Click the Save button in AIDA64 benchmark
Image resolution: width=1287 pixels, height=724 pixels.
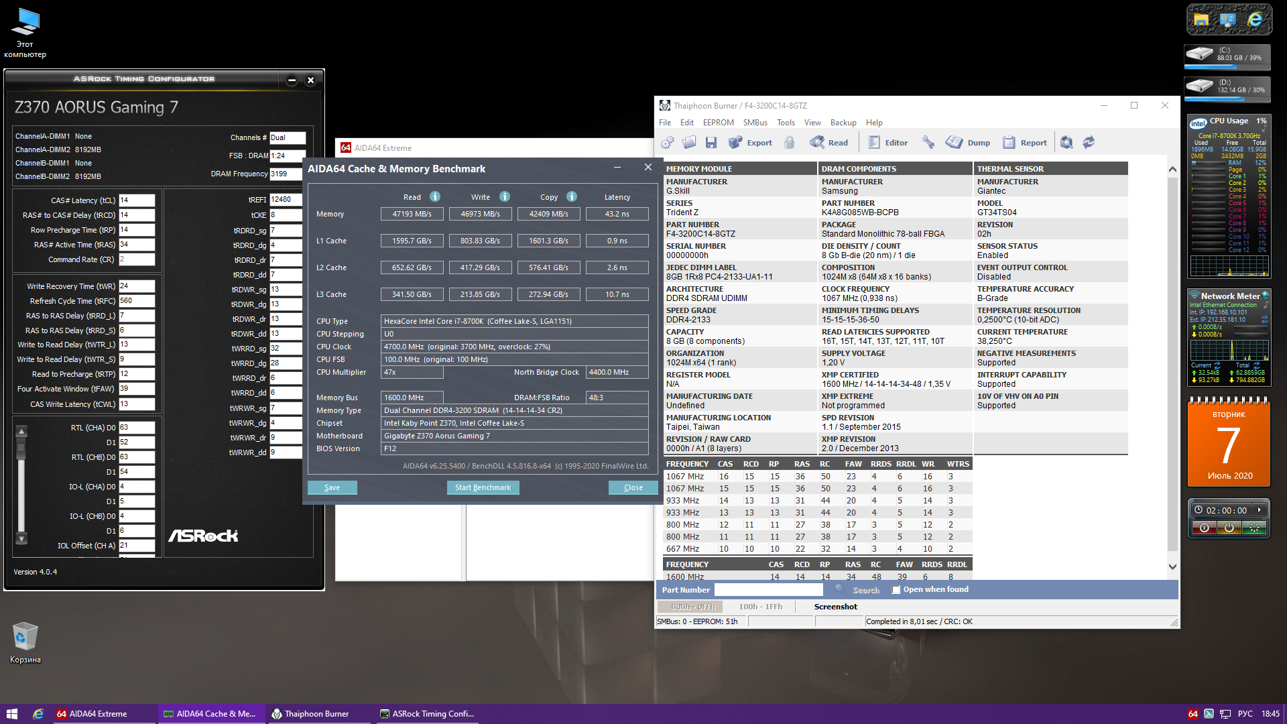(x=332, y=487)
